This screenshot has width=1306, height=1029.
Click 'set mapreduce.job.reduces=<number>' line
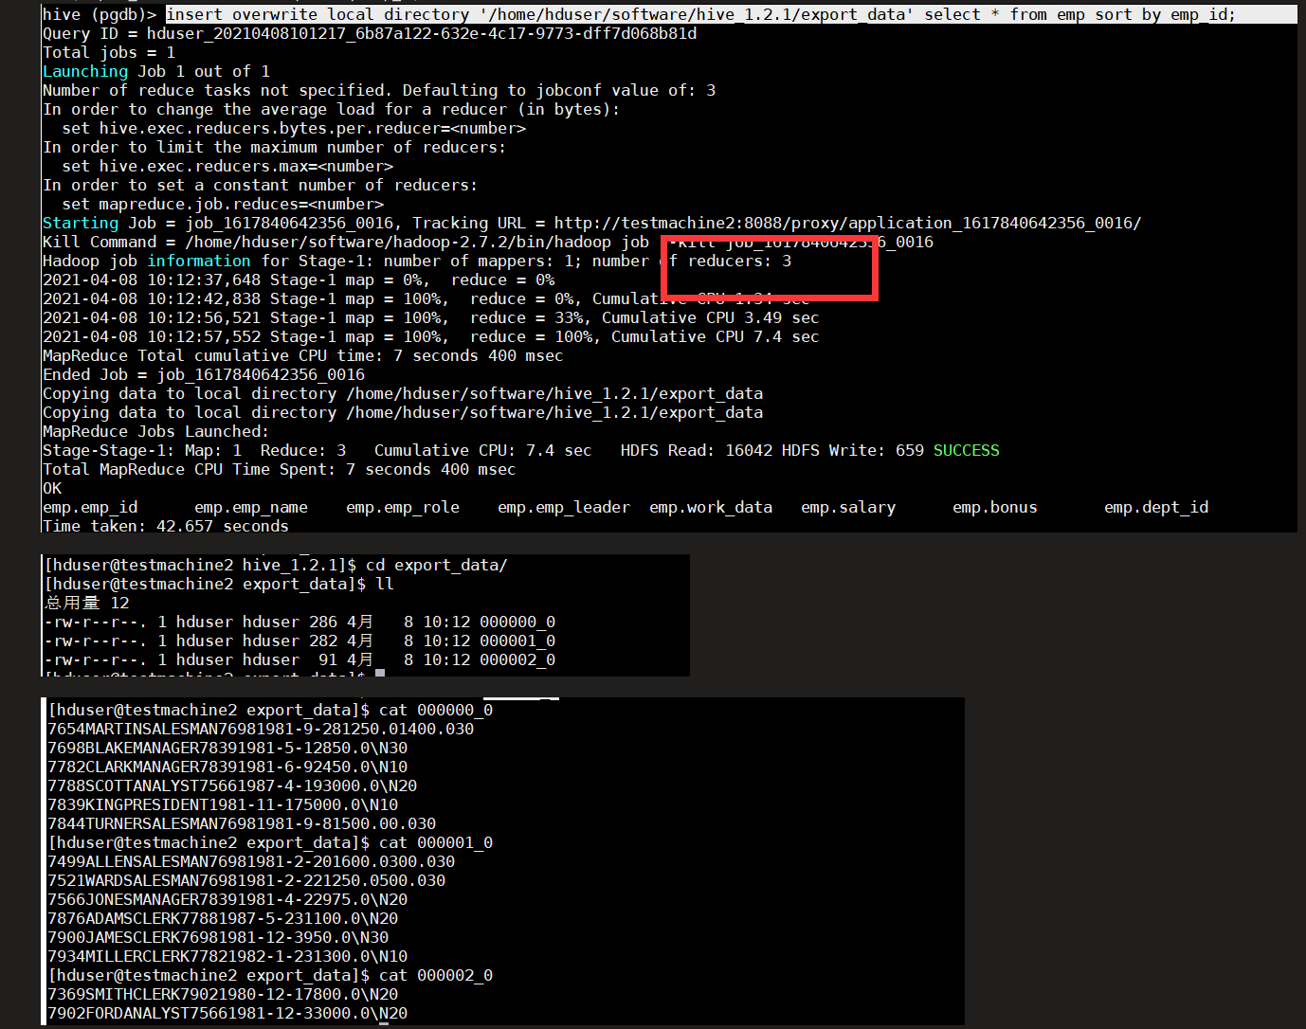tap(223, 204)
